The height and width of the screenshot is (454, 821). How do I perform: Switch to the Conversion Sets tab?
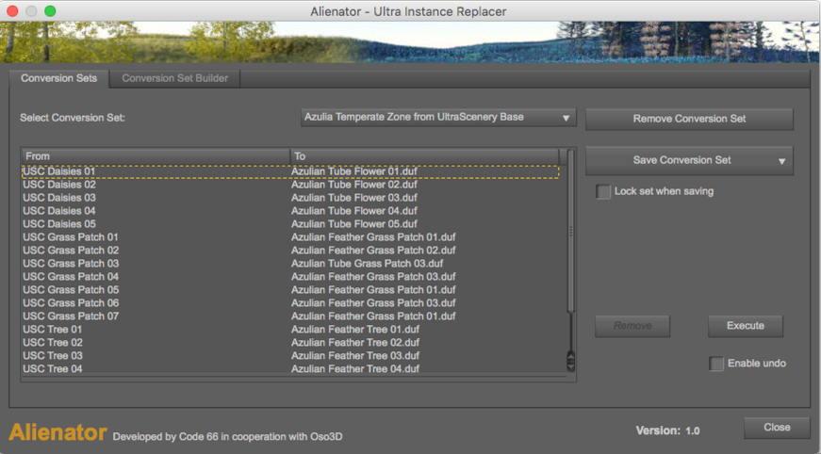pos(58,78)
